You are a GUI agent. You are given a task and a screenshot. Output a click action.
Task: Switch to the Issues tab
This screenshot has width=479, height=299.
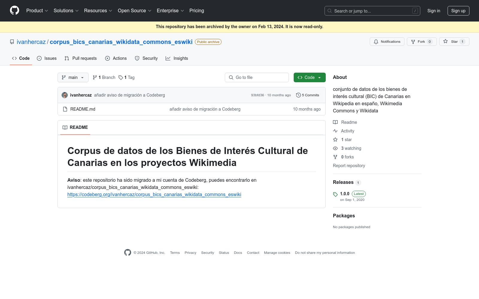(x=47, y=58)
